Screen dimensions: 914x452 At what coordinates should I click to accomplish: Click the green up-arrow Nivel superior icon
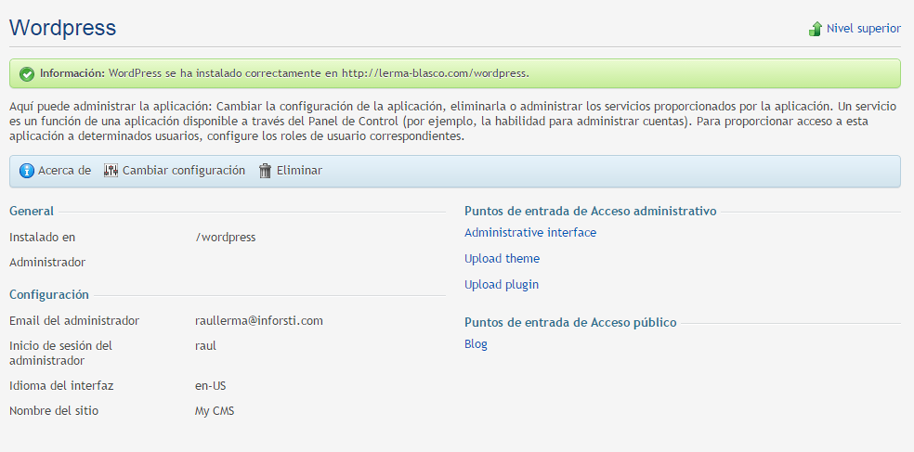815,29
